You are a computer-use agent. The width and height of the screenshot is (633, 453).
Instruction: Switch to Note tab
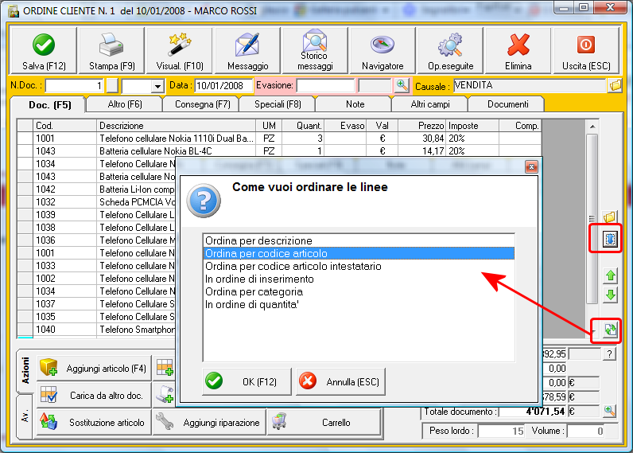tap(355, 104)
